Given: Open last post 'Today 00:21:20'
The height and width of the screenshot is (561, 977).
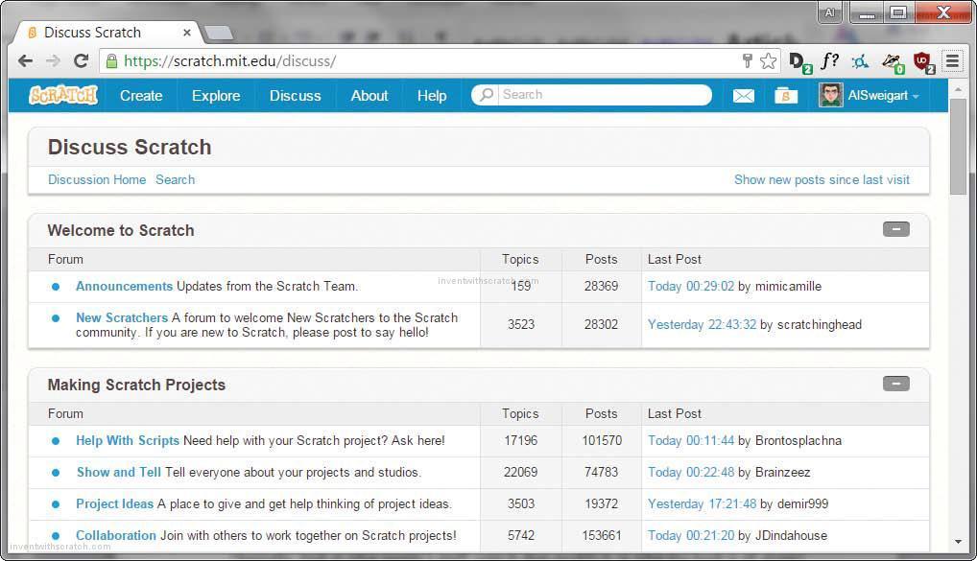Looking at the screenshot, I should (690, 535).
